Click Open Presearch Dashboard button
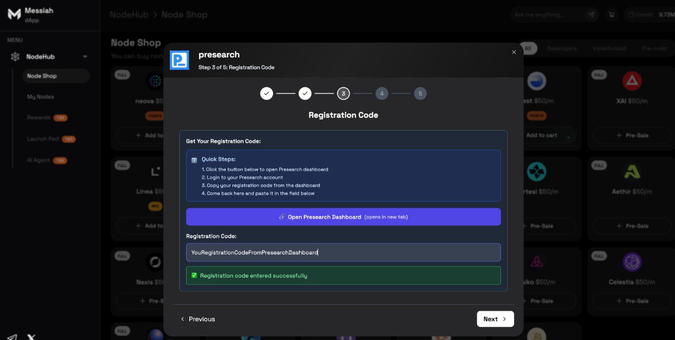This screenshot has width=675, height=340. 343,217
